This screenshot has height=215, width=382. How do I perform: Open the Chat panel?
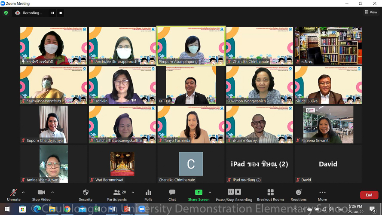point(172,194)
